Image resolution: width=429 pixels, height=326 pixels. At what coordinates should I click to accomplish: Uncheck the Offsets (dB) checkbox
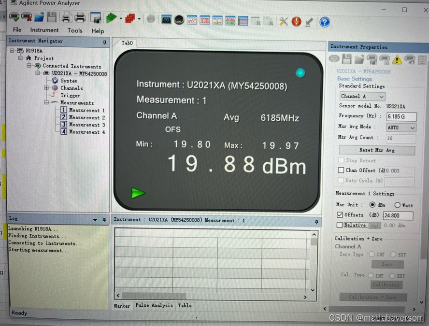340,215
